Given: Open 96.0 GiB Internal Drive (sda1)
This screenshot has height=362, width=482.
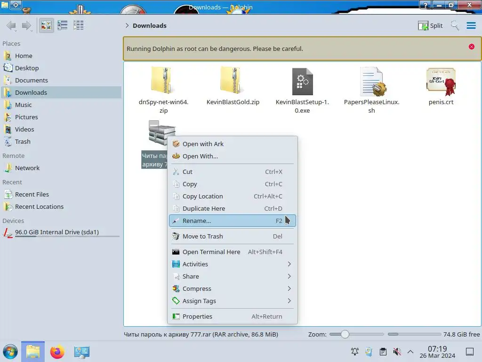Looking at the screenshot, I should coord(61,232).
